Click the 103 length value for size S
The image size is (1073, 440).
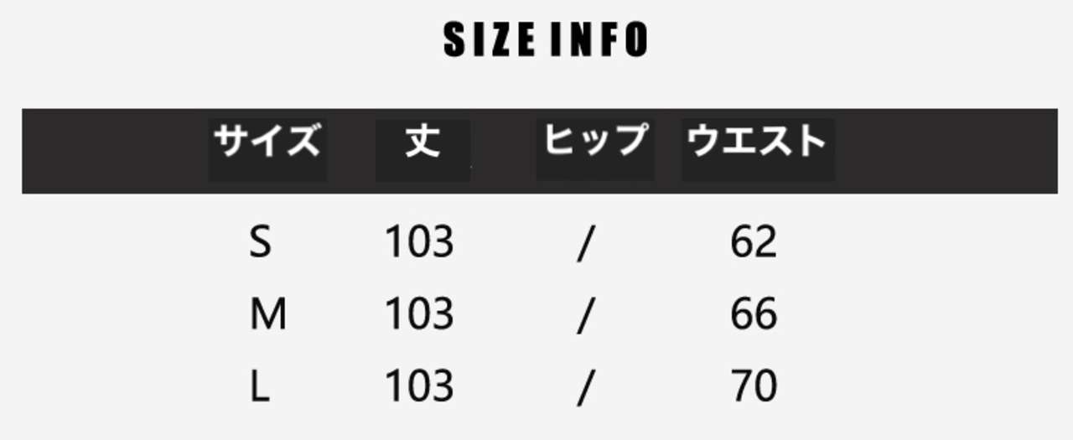pyautogui.click(x=419, y=243)
